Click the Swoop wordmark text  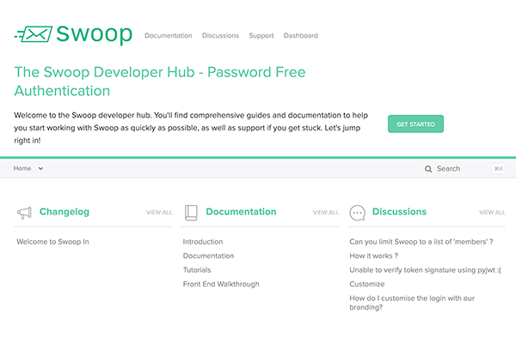[94, 34]
